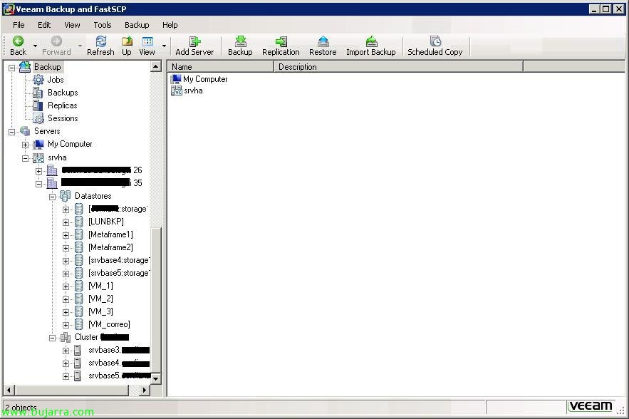Click the Servers node icon
Screen dimensions: 629x419
click(x=25, y=131)
